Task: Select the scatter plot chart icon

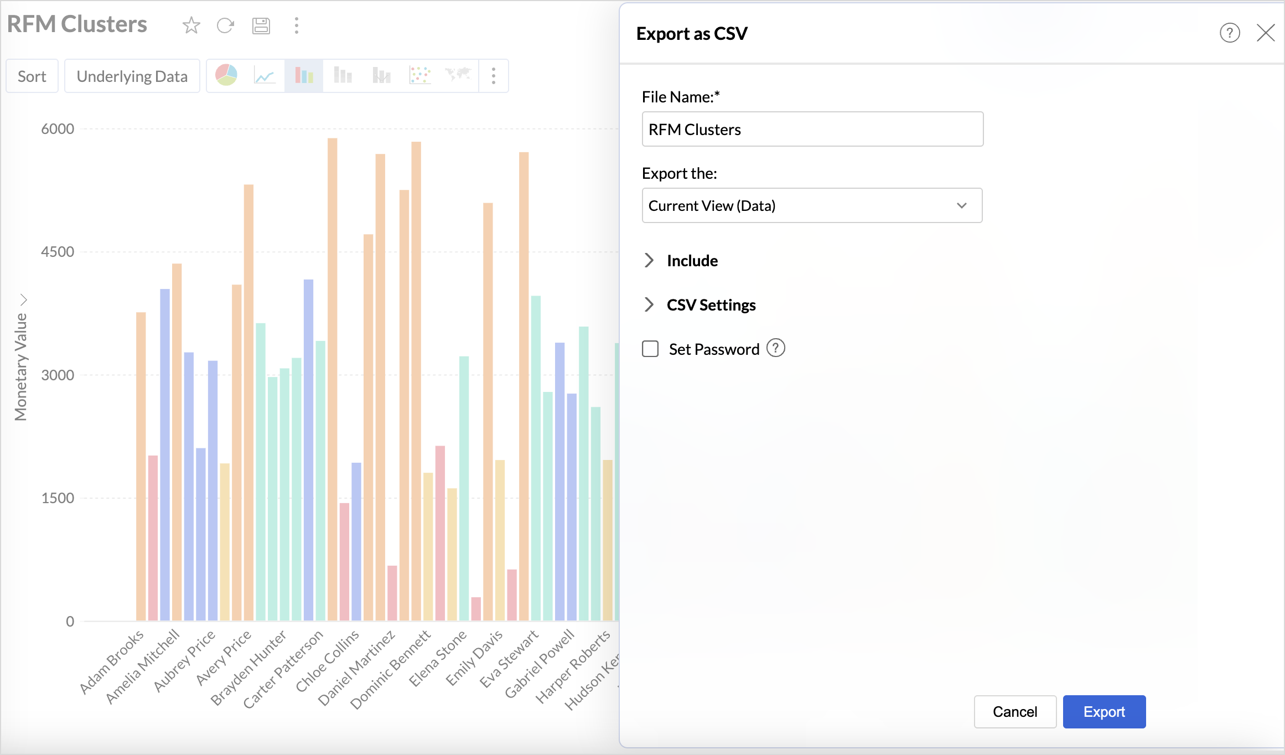Action: coord(419,75)
